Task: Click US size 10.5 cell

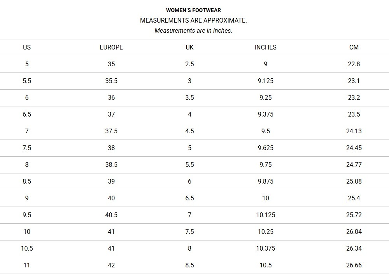Action: 27,248
